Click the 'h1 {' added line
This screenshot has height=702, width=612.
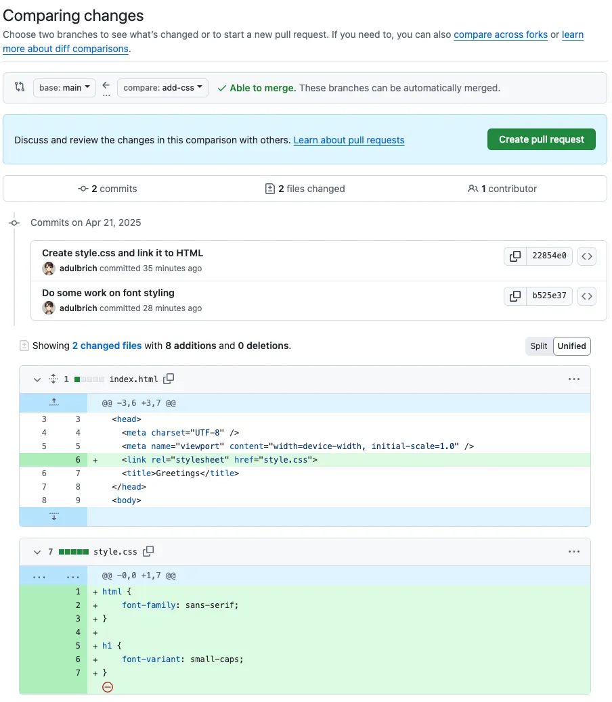[x=305, y=646]
